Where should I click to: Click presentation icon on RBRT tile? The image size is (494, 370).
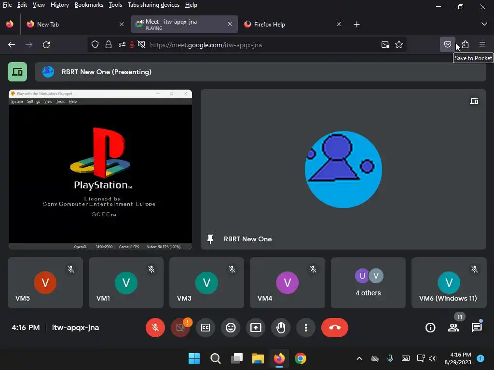474,101
